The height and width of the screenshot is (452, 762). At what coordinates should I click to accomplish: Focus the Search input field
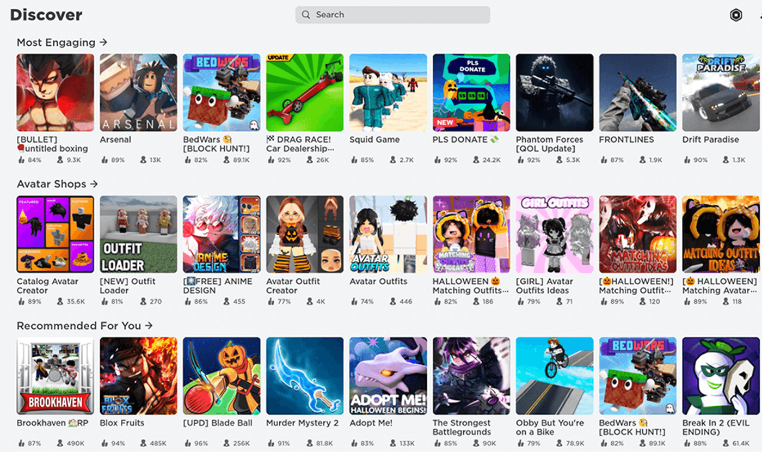[392, 15]
